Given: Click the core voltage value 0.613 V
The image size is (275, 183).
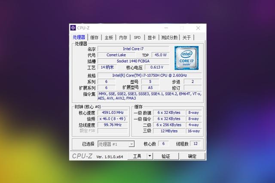Looking at the screenshot, I should point(157,67).
